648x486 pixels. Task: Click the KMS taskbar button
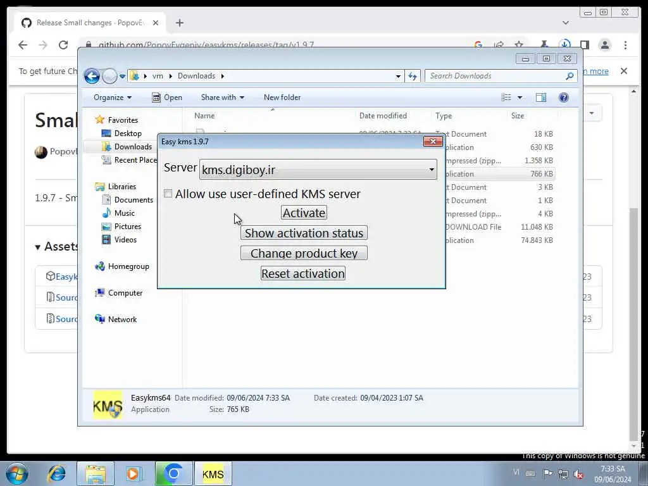(213, 473)
